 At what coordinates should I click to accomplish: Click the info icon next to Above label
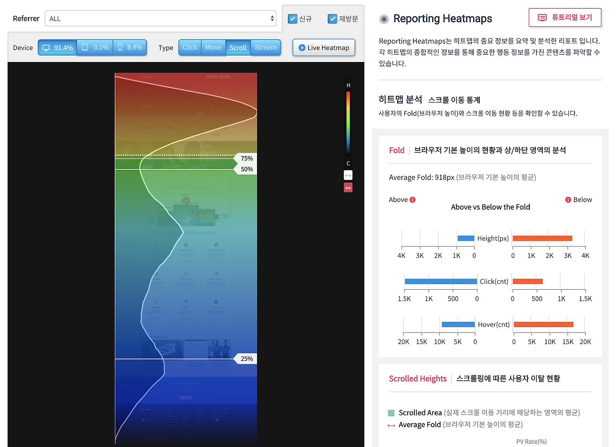(x=413, y=199)
